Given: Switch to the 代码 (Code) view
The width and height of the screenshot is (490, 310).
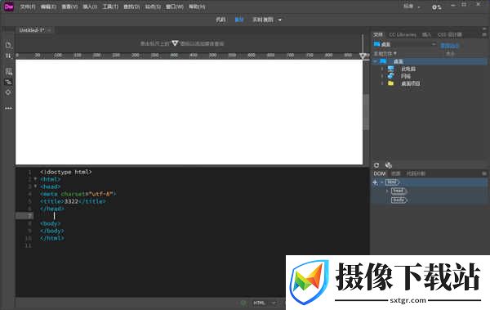Looking at the screenshot, I should (220, 20).
